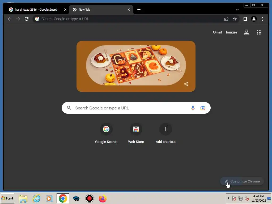
Task: Click the center Google search box
Action: [x=136, y=108]
